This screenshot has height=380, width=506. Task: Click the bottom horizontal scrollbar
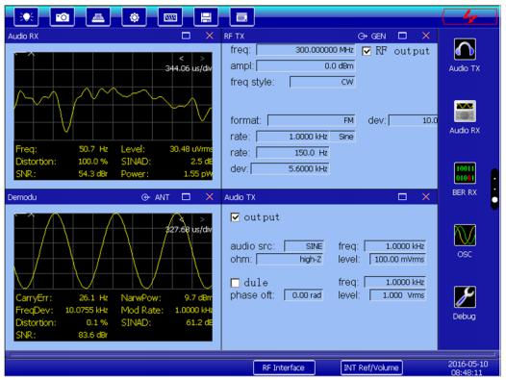pos(253,354)
